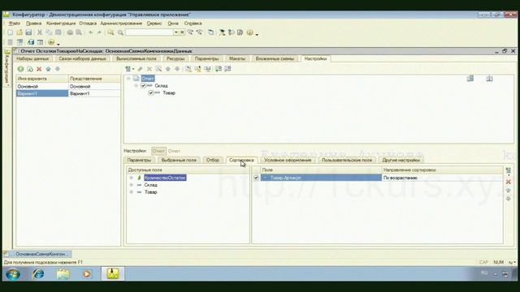Click the Print icon in main toolbar

pyautogui.click(x=70, y=32)
